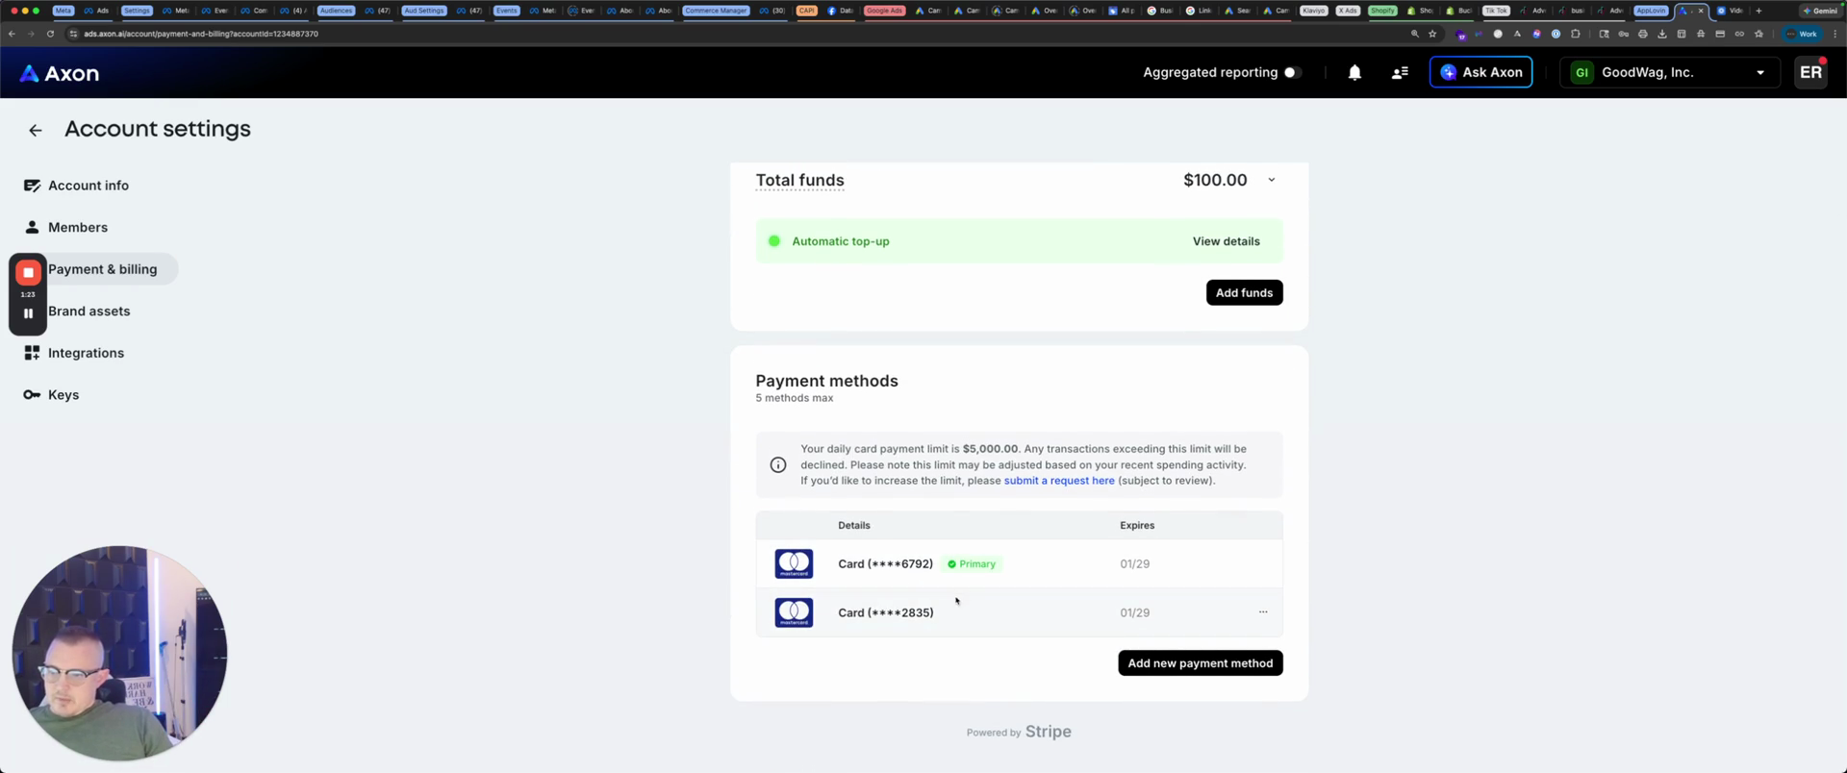Switch to the AppLovin tab group
This screenshot has height=773, width=1847.
(1651, 11)
